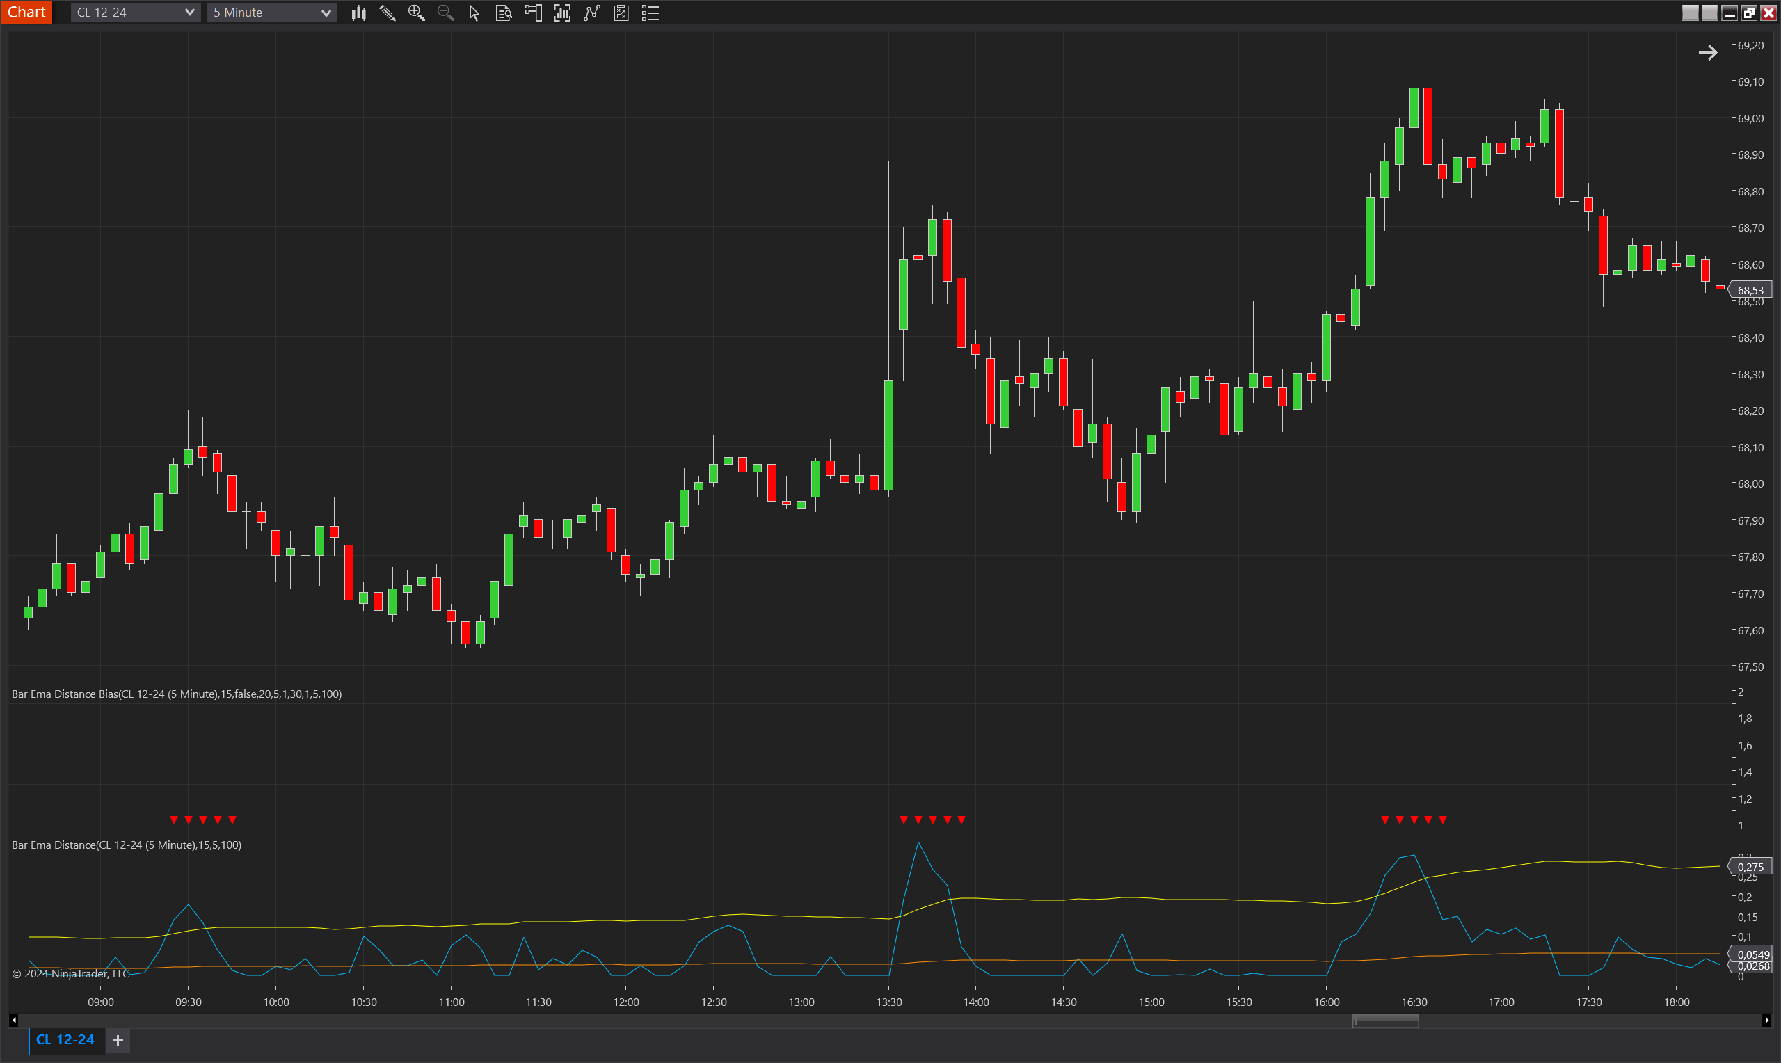Open the data series icon
Viewport: 1781px width, 1063px height.
562,13
